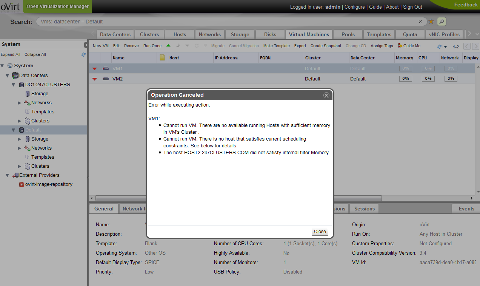Close the dialog using the X icon
480x286 pixels.
click(326, 95)
